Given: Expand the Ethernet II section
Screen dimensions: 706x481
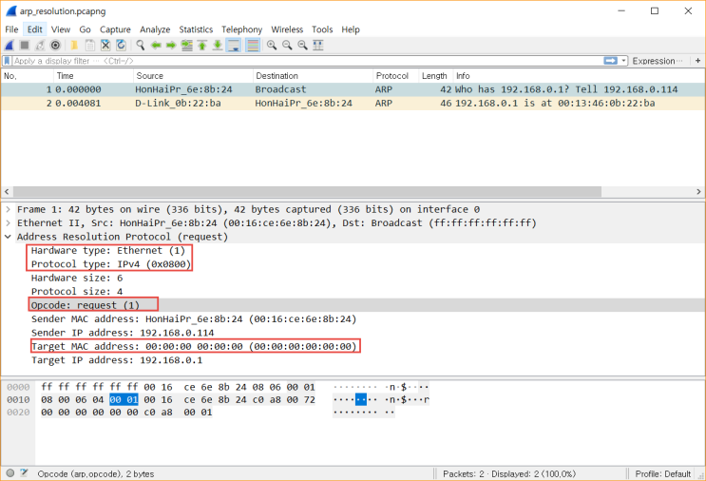Looking at the screenshot, I should point(9,223).
